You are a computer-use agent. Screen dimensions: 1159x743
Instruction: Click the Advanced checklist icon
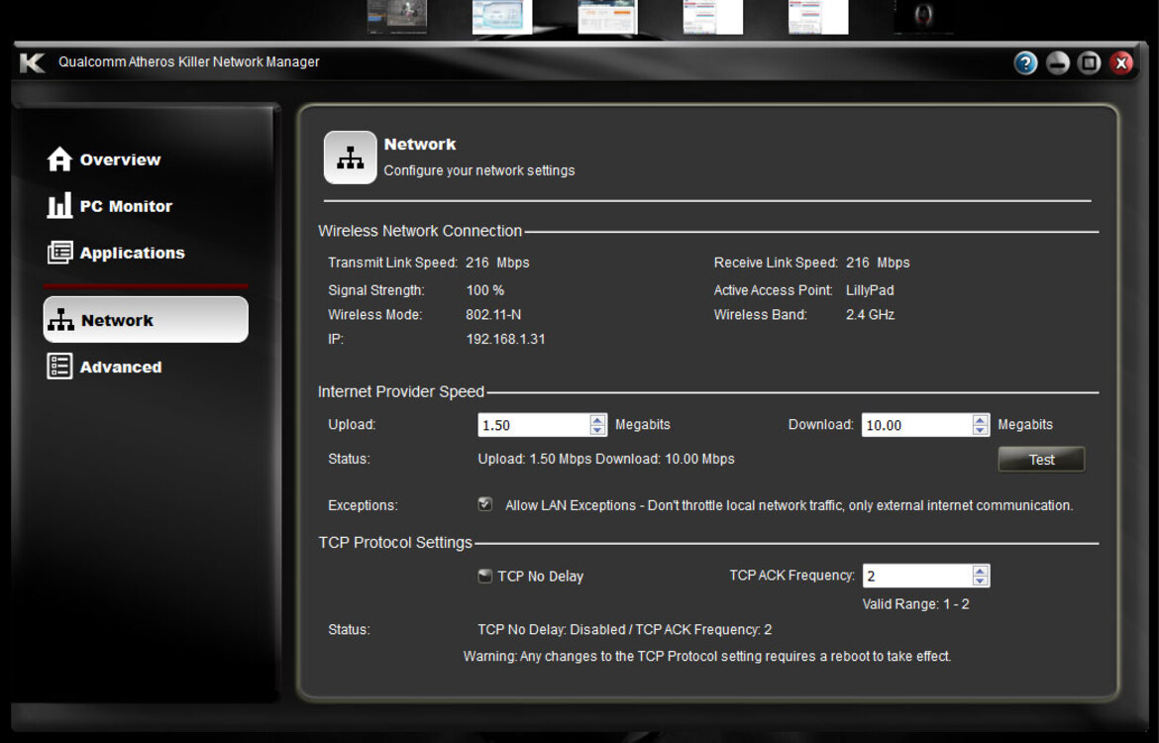click(x=59, y=366)
